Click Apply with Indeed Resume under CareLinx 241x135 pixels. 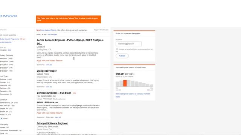point(49,61)
